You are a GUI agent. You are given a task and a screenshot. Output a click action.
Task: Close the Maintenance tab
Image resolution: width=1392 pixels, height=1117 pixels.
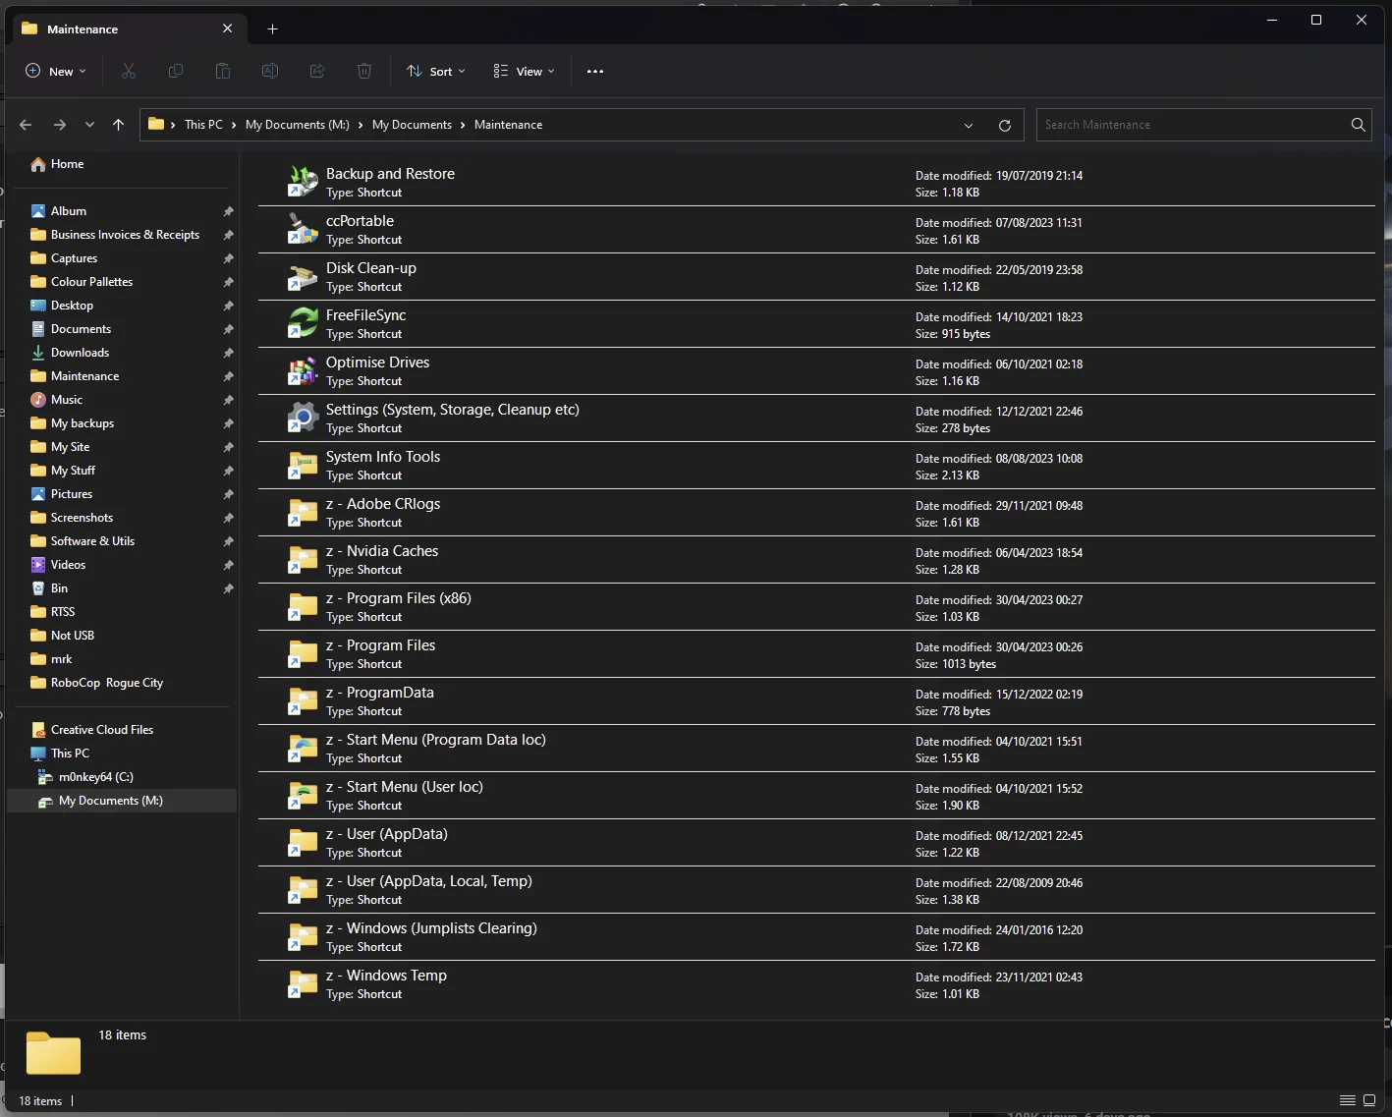point(228,28)
